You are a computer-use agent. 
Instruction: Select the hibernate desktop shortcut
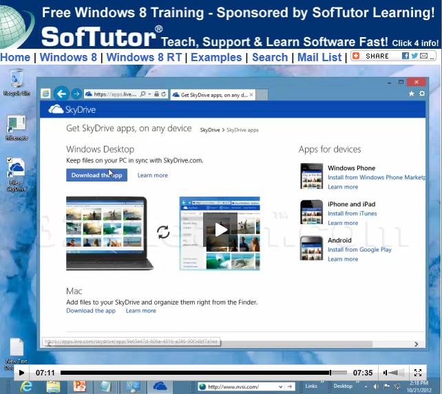pos(17,128)
